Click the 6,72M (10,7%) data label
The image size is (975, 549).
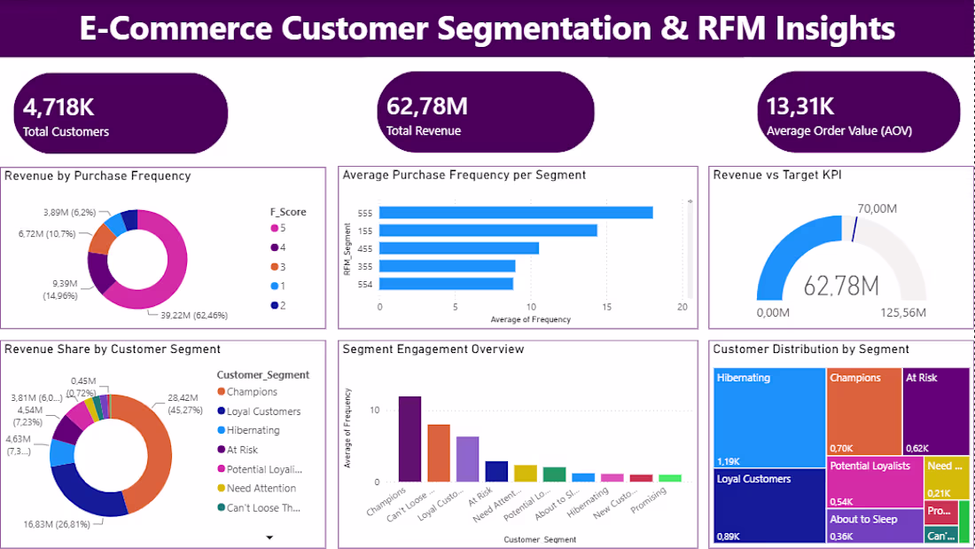[x=47, y=234]
